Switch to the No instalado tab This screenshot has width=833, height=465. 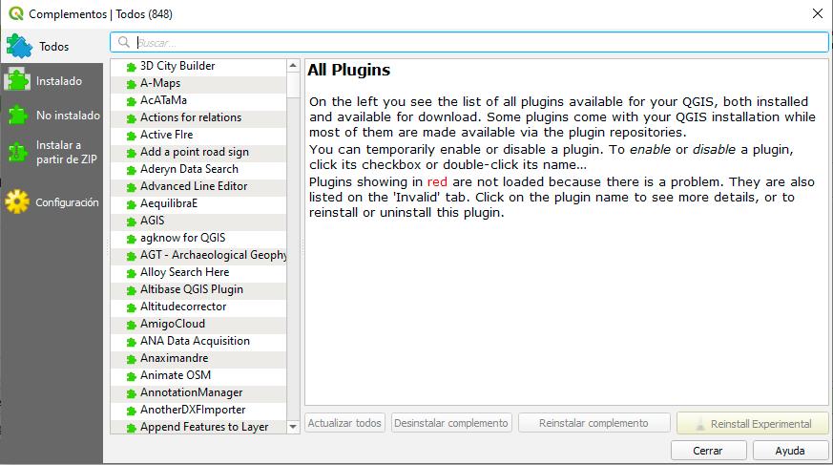coord(68,115)
